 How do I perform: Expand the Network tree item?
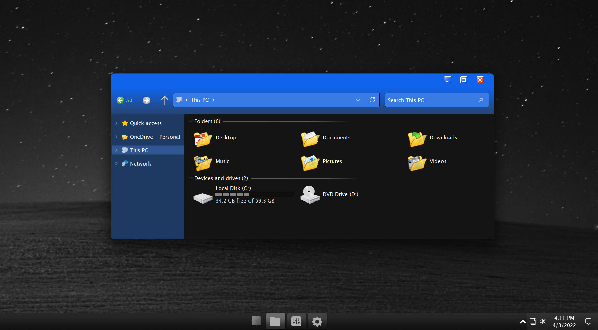click(117, 163)
